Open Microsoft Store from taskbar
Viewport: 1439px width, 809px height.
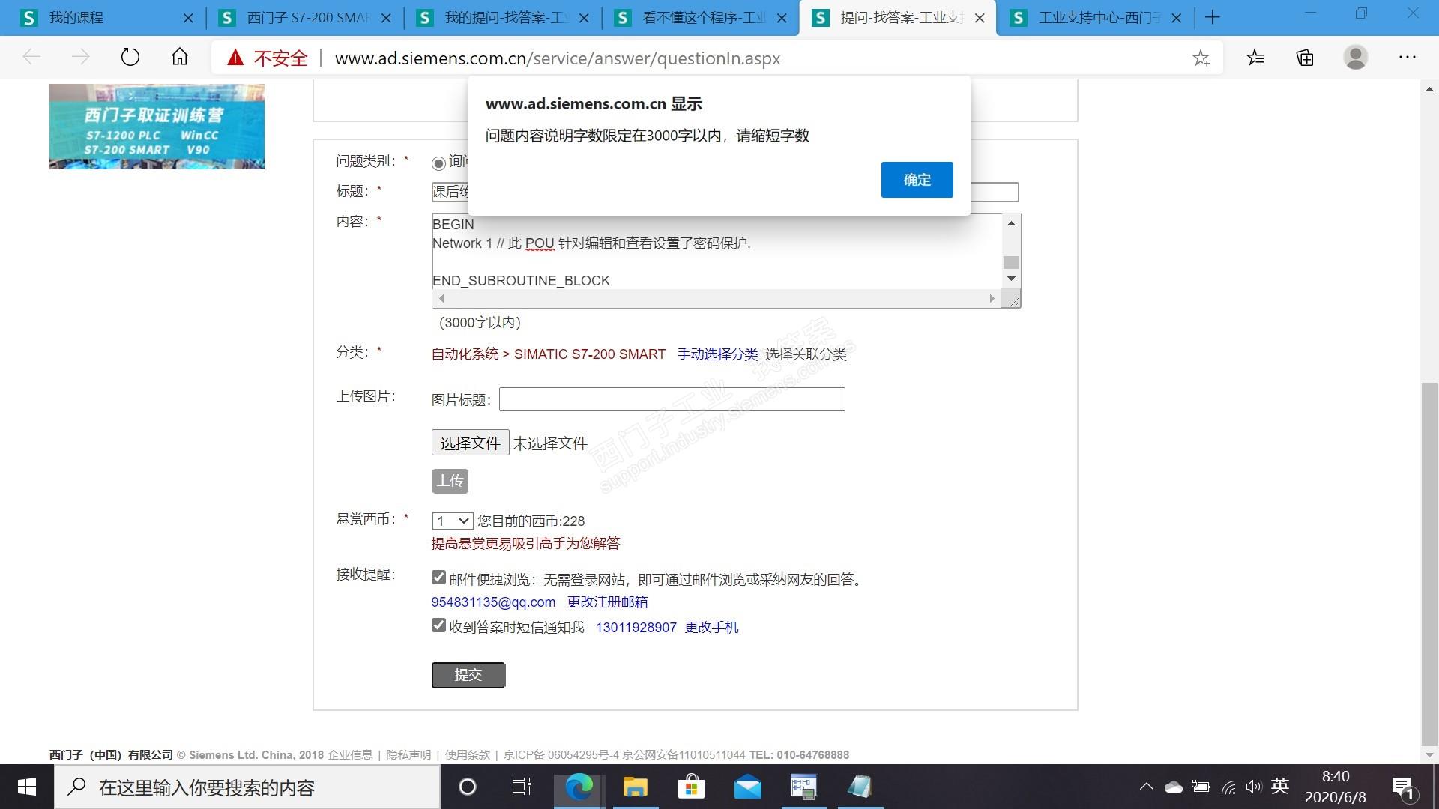691,787
